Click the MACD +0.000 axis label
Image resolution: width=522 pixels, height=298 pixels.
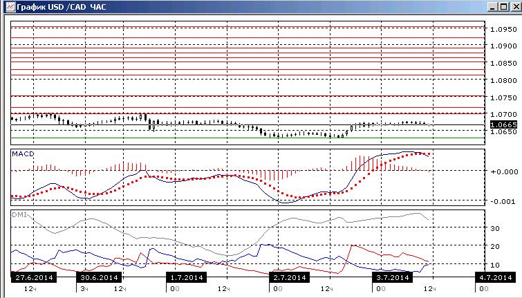click(504, 171)
